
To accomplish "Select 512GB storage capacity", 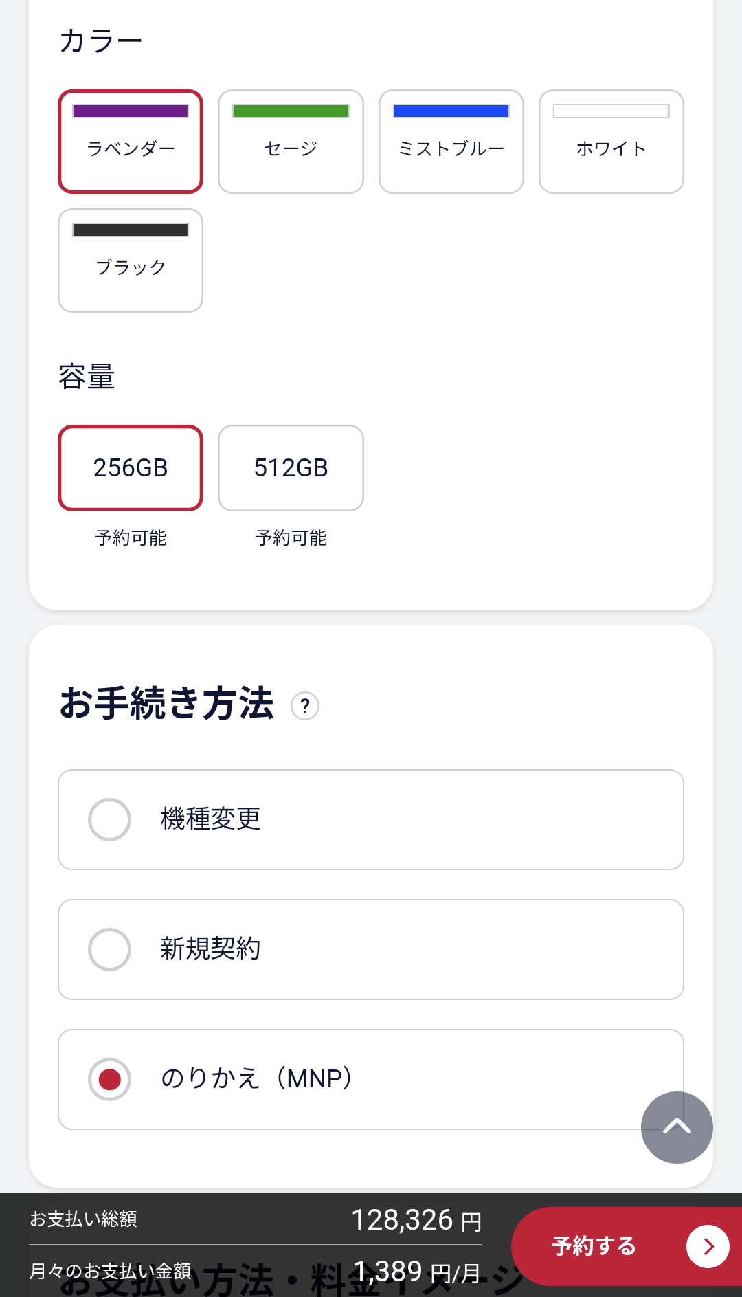I will (291, 468).
